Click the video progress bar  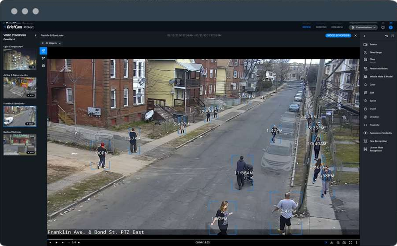pyautogui.click(x=203, y=239)
